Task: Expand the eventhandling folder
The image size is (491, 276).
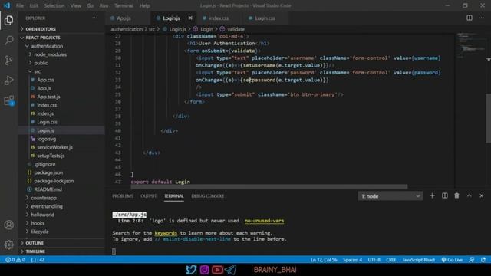Action: click(61, 206)
